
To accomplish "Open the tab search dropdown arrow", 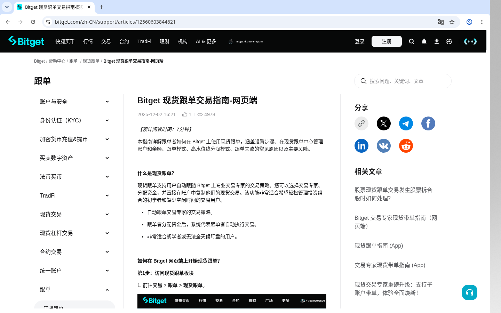I will [x=7, y=7].
